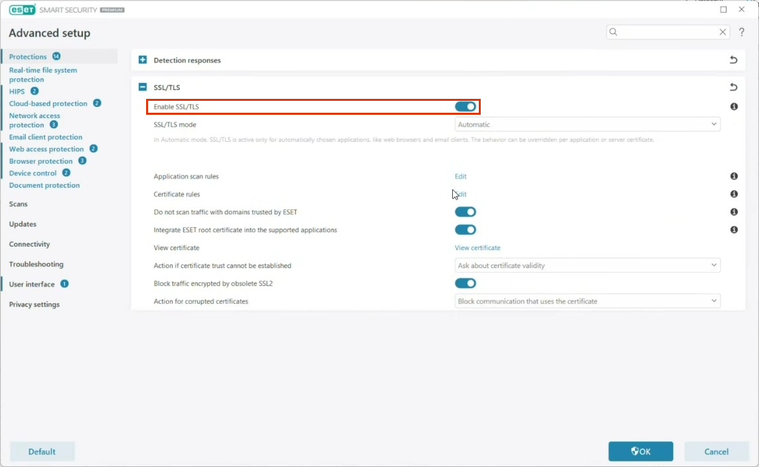Open Action if certificate trust cannot be established dropdown
Image resolution: width=759 pixels, height=467 pixels.
(587, 265)
